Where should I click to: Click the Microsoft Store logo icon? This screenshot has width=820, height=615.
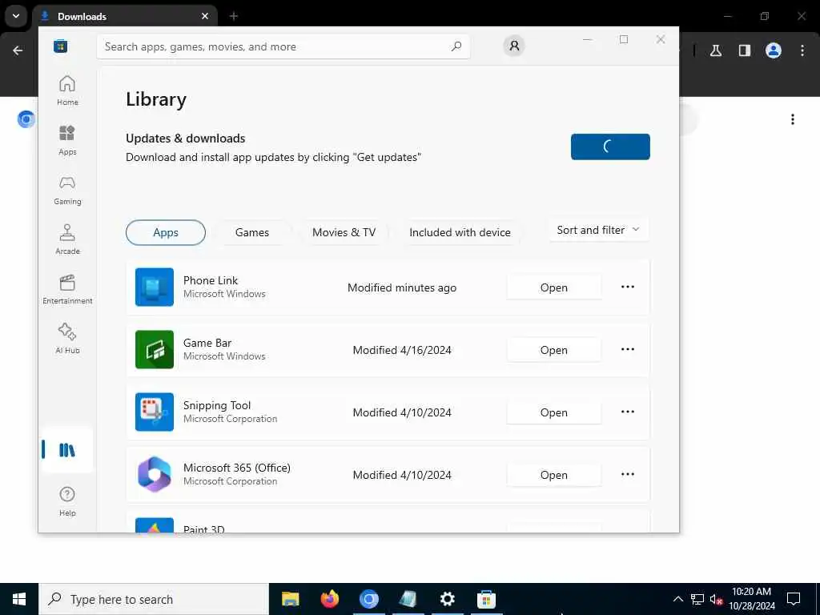pyautogui.click(x=61, y=46)
